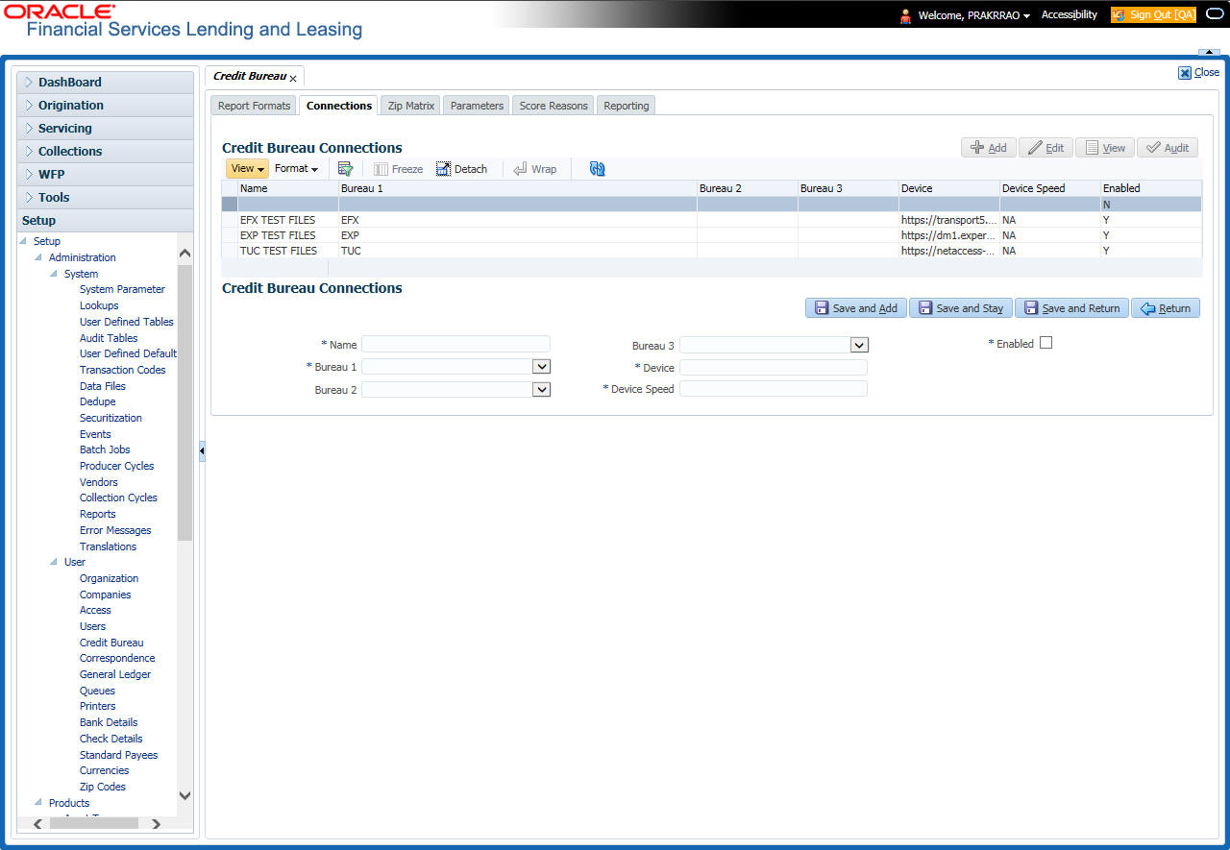Screen dimensions: 1230x850
Task: Open Transaction Codes in the tree
Action: [x=122, y=370]
